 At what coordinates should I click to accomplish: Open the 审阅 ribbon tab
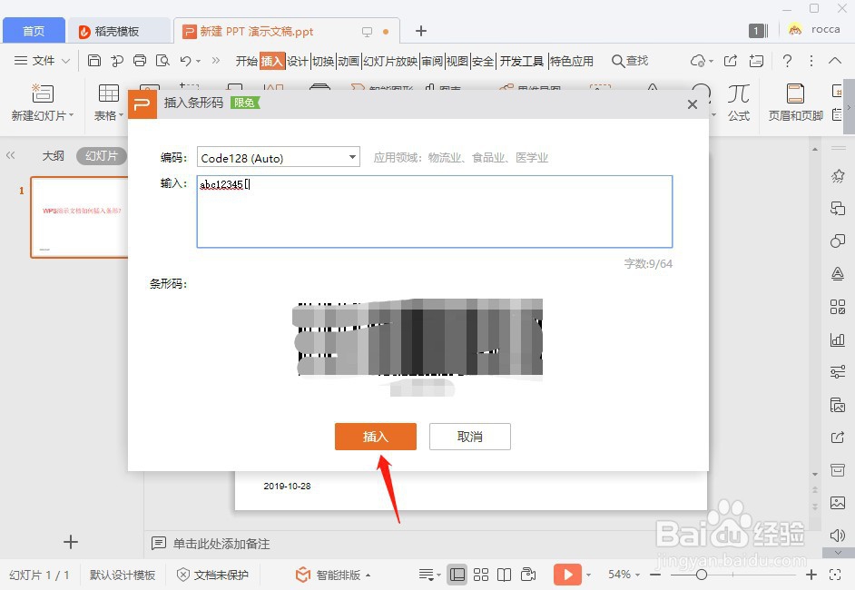(432, 61)
